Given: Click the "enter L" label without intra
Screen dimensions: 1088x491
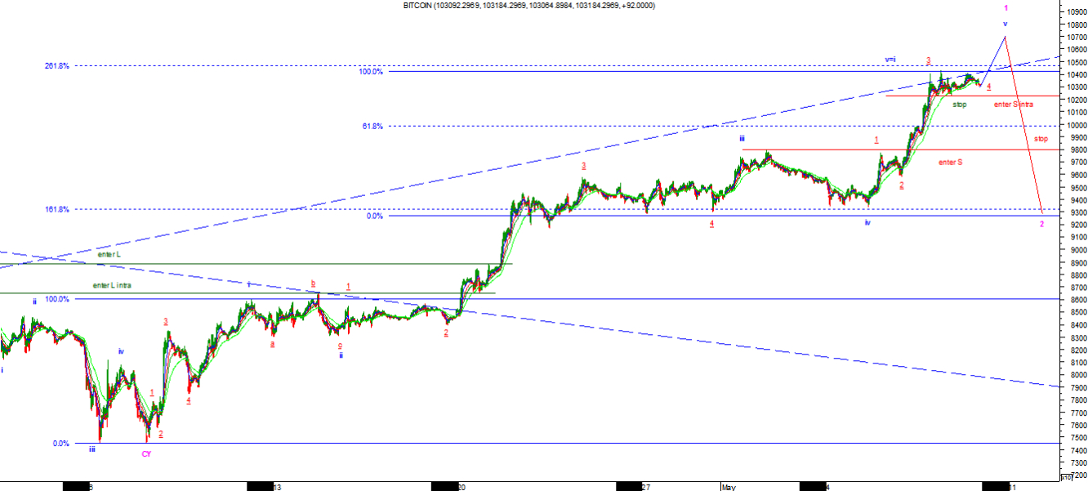Looking at the screenshot, I should pos(109,255).
